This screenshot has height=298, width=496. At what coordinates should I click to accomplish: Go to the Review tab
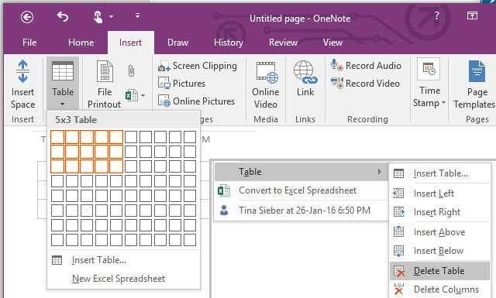point(283,43)
